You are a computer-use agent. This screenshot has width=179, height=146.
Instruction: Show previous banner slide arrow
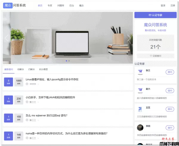pyautogui.click(x=7, y=38)
